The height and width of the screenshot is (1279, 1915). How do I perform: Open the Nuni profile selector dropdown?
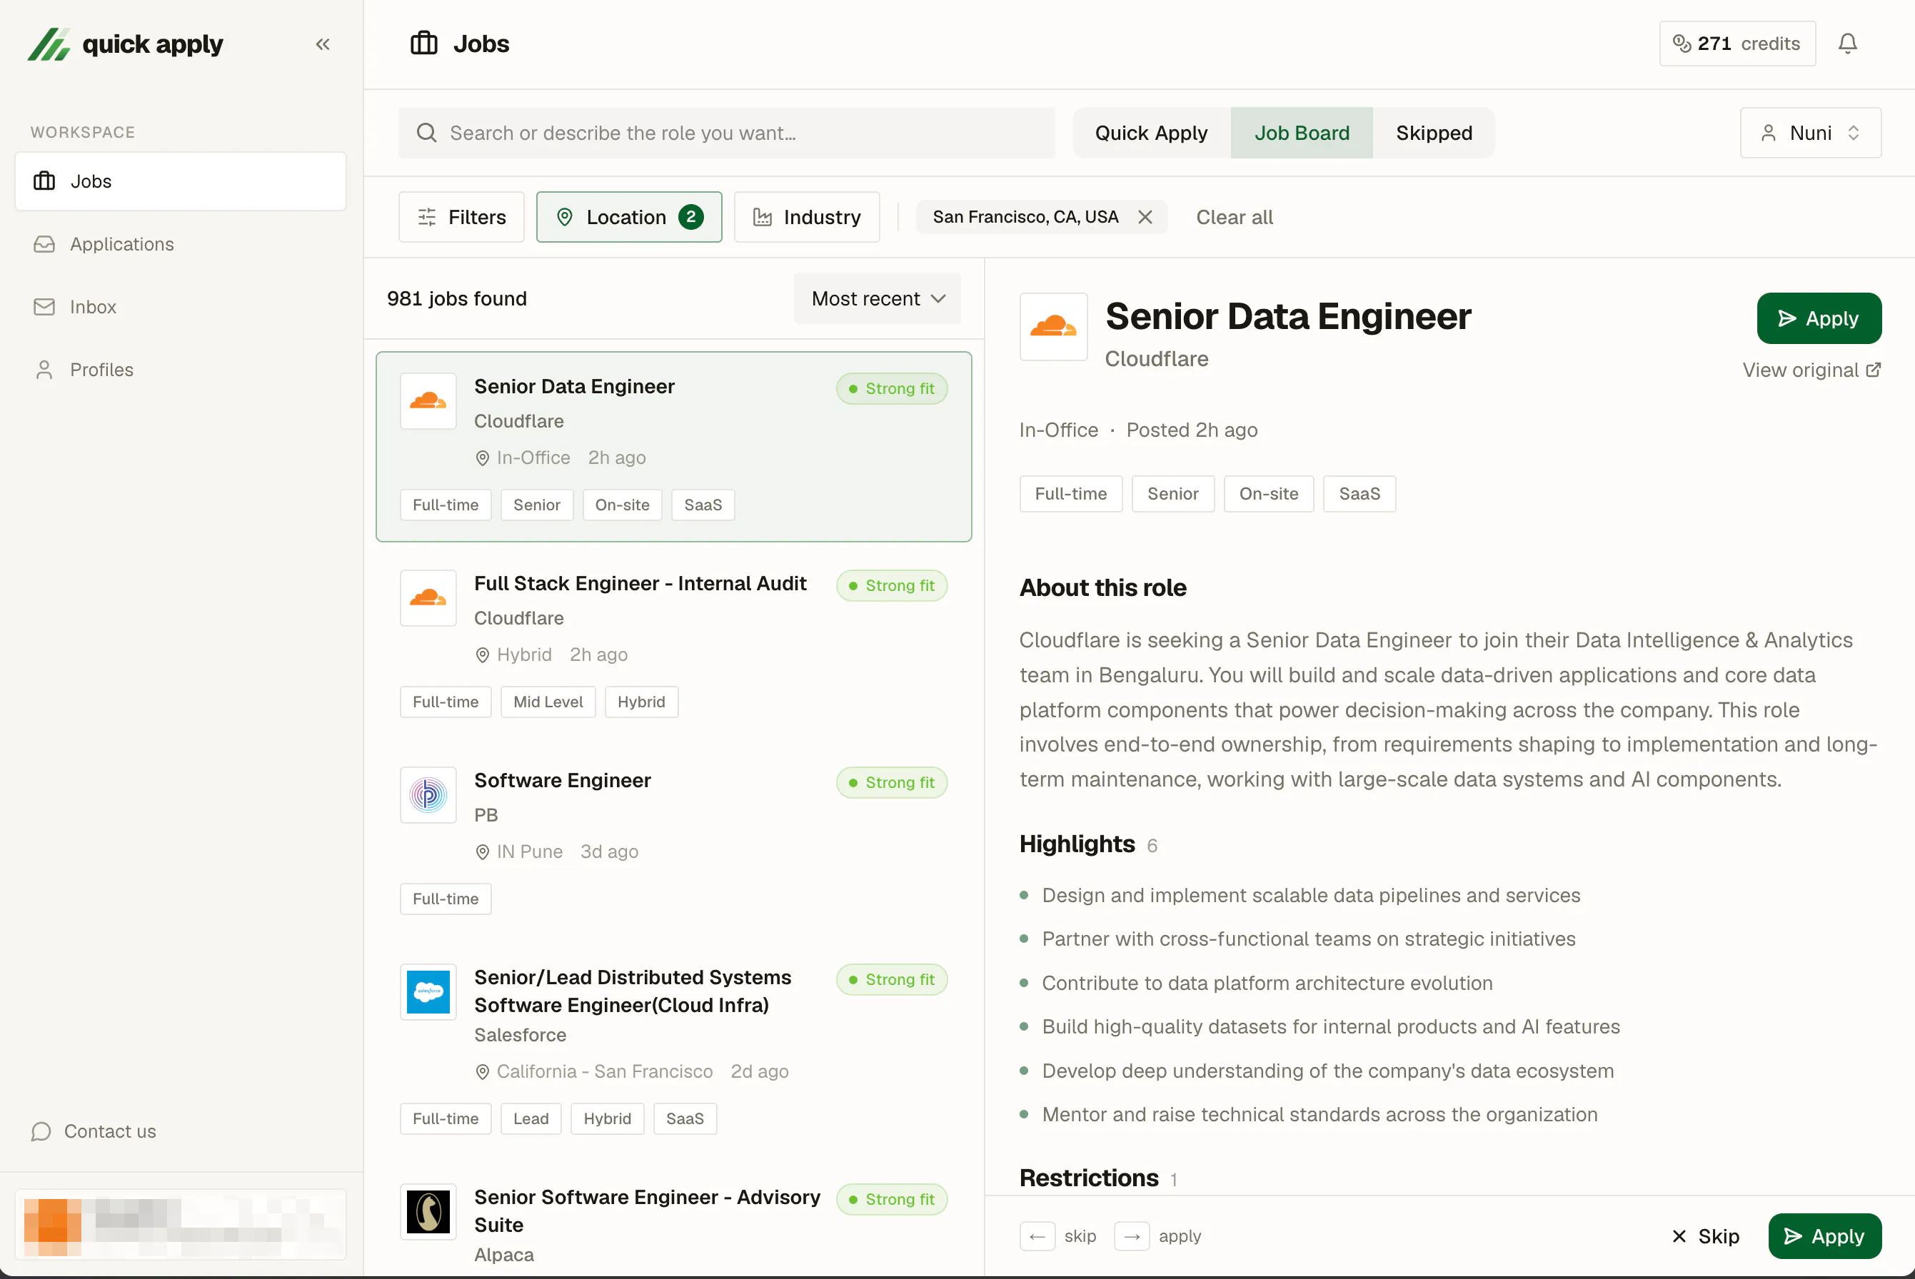pyautogui.click(x=1811, y=133)
